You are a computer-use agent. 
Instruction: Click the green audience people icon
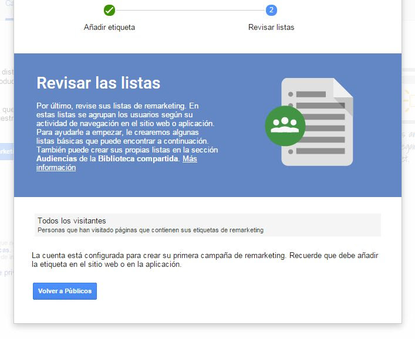[x=285, y=126]
